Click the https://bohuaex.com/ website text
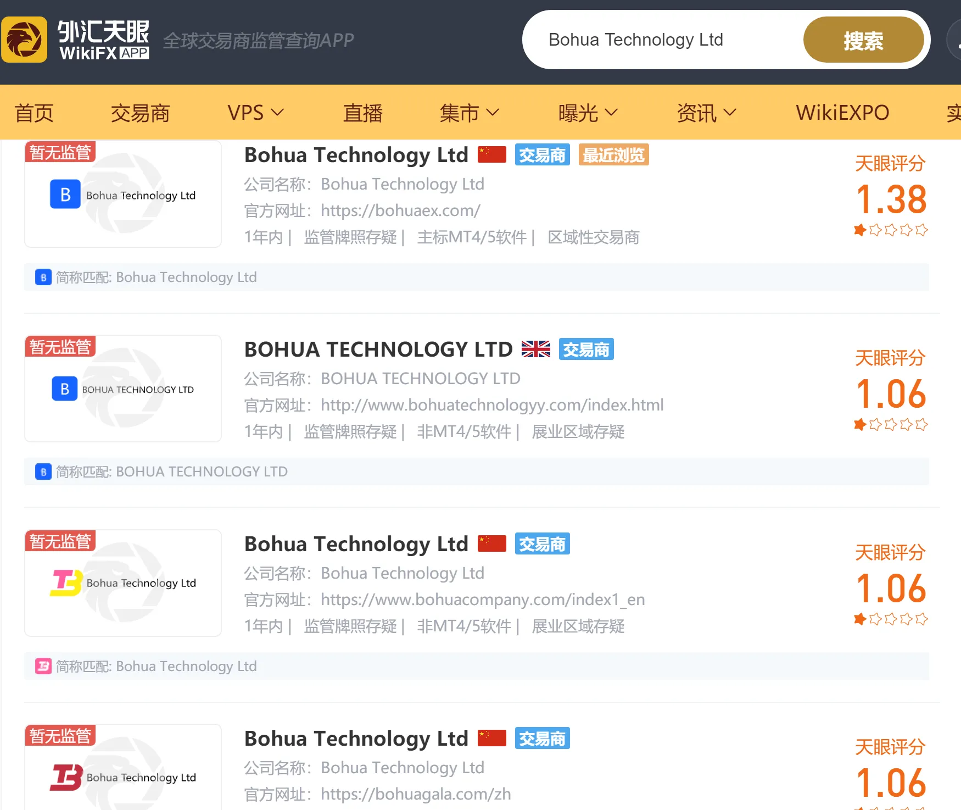The height and width of the screenshot is (810, 961). (x=400, y=210)
